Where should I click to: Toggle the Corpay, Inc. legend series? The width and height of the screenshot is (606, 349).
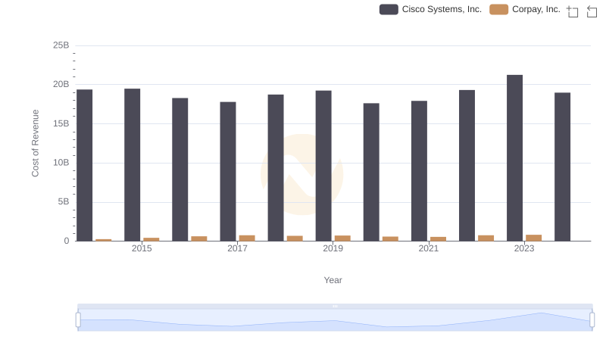pyautogui.click(x=525, y=9)
